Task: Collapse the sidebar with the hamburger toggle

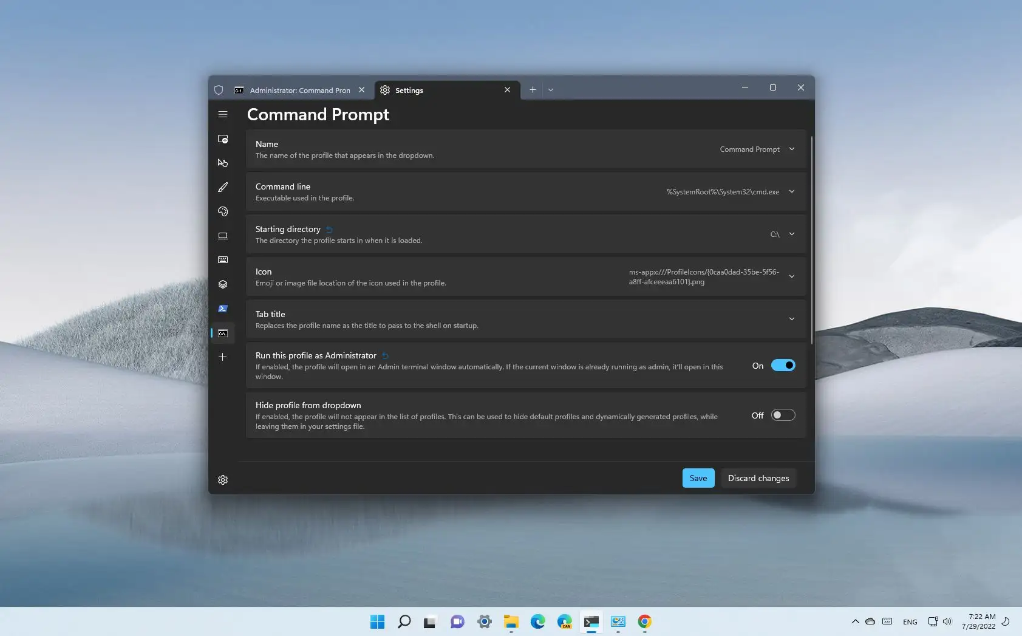Action: coord(223,114)
